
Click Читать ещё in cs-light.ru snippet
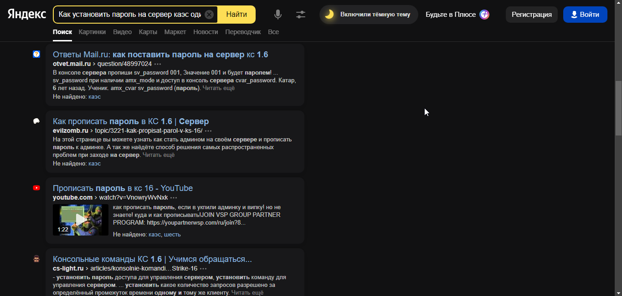[247, 293]
